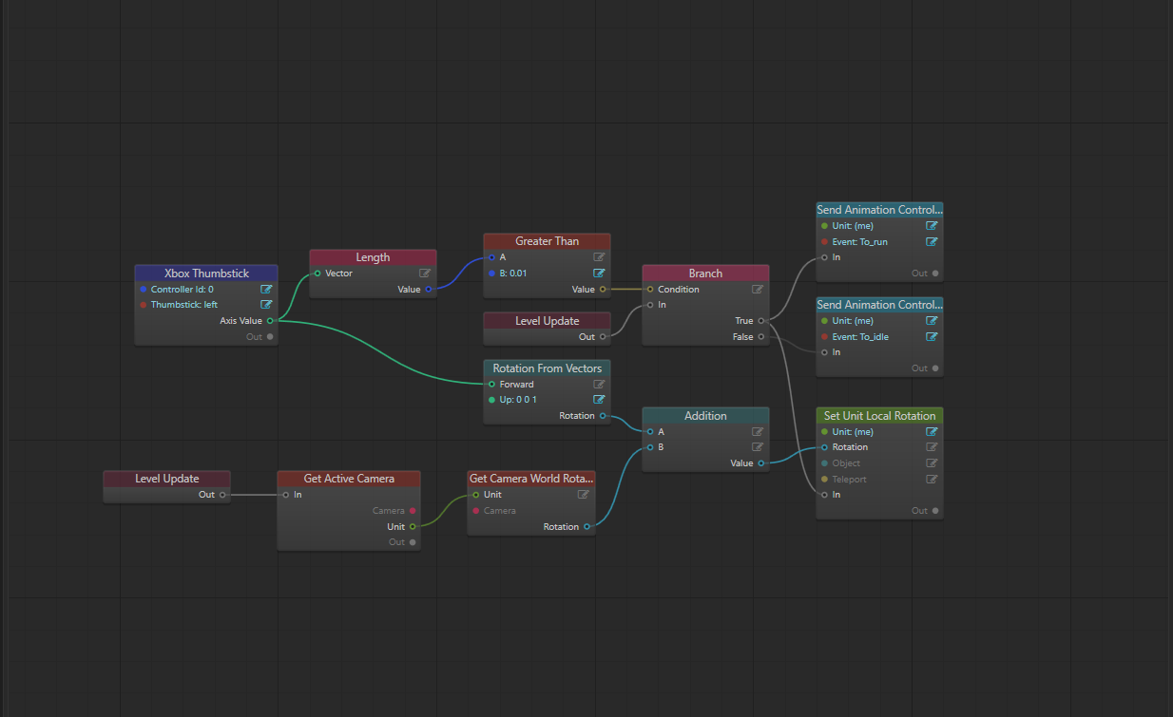Select the Xbox Thumbstick node header
The width and height of the screenshot is (1173, 717).
pyautogui.click(x=205, y=273)
